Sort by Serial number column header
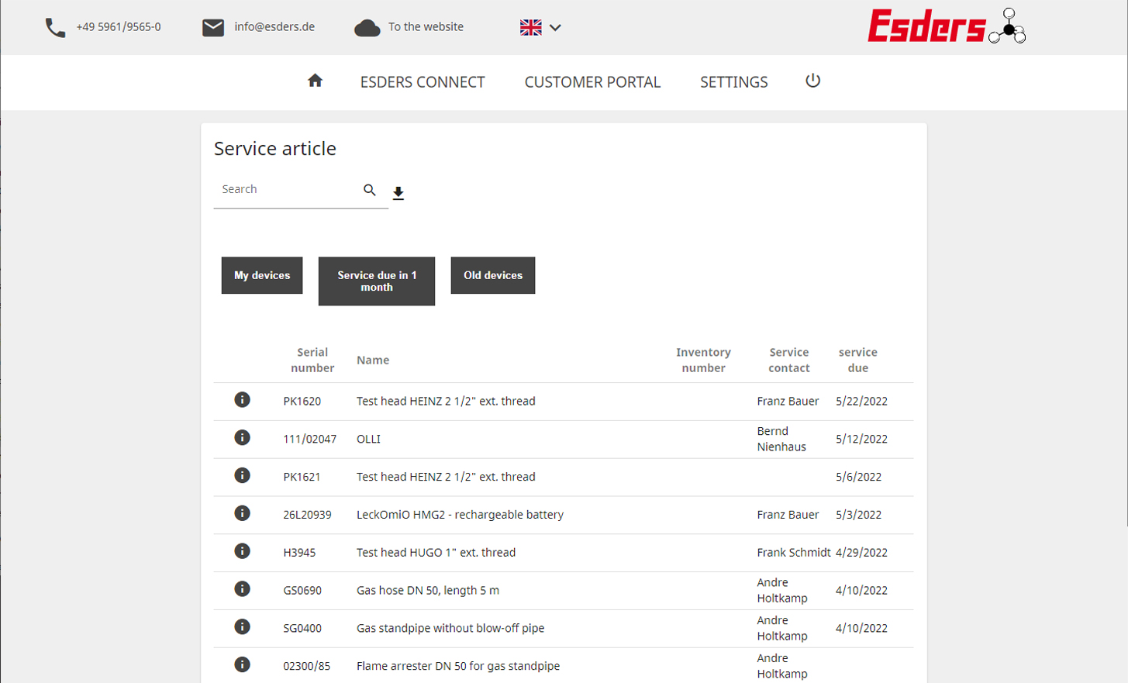This screenshot has width=1128, height=683. click(312, 360)
